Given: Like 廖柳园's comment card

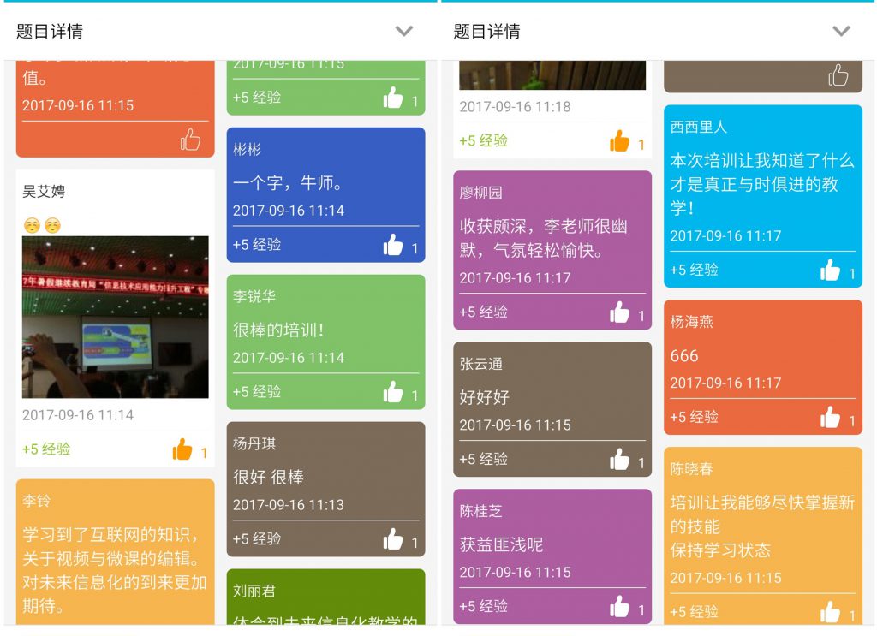Looking at the screenshot, I should (x=619, y=312).
